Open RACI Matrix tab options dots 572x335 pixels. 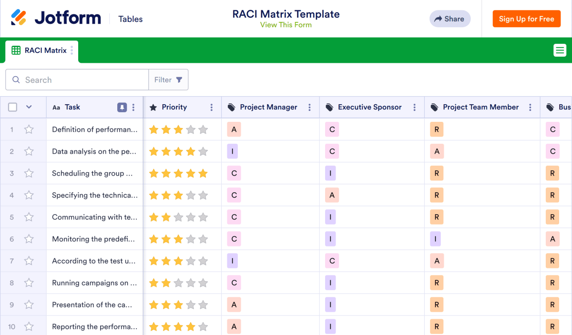pos(72,50)
